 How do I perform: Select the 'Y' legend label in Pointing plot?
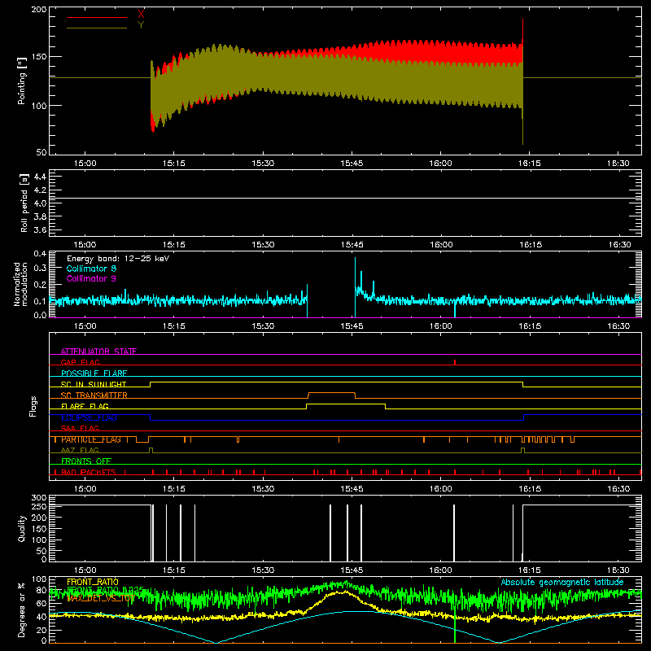pos(141,25)
